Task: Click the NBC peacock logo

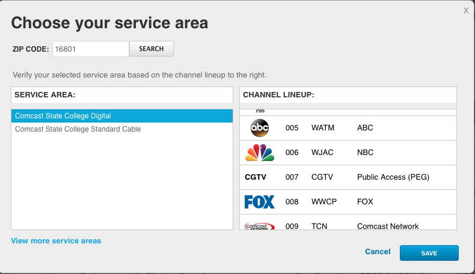Action: (260, 153)
